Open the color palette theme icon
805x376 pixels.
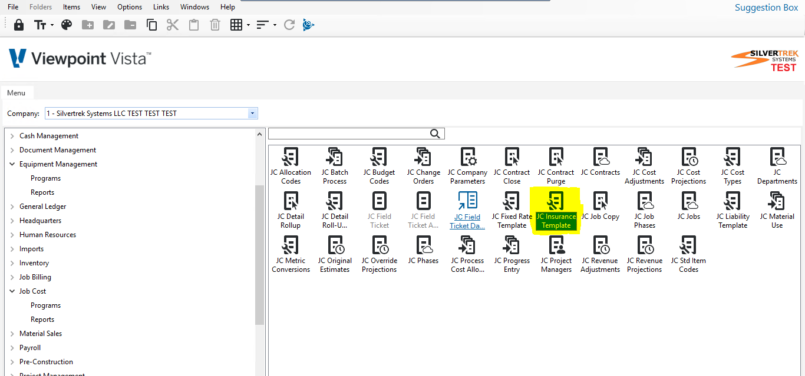point(67,25)
